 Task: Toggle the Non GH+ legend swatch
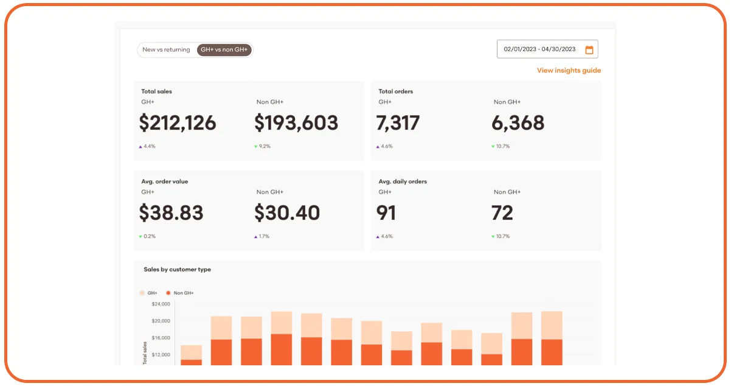pyautogui.click(x=168, y=293)
